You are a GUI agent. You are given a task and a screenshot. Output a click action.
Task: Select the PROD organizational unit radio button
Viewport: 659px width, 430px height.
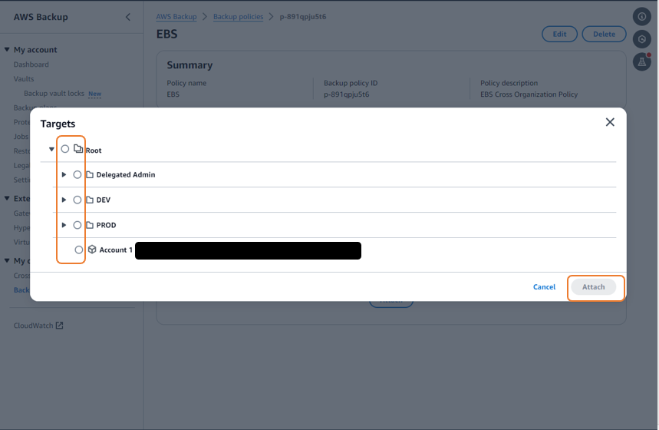[x=77, y=225]
